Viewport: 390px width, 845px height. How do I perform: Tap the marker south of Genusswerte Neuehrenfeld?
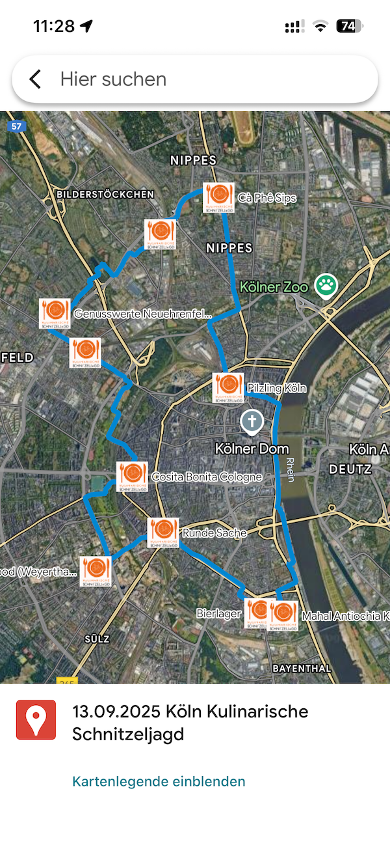tap(86, 352)
